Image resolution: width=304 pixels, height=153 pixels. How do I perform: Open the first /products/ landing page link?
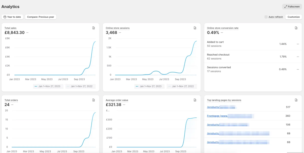(213, 107)
